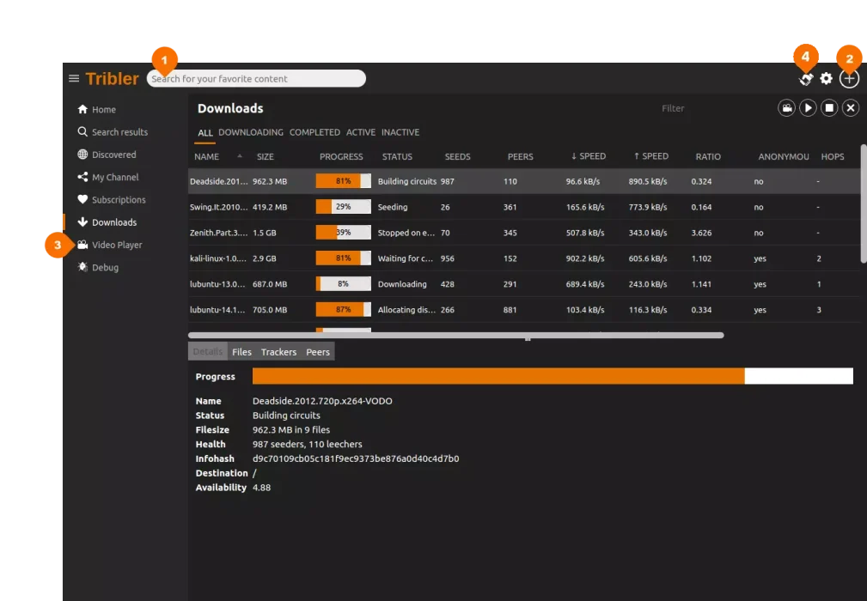Image resolution: width=867 pixels, height=601 pixels.
Task: Click the 8% progress bar for lubuntu-13.0
Action: pos(344,284)
